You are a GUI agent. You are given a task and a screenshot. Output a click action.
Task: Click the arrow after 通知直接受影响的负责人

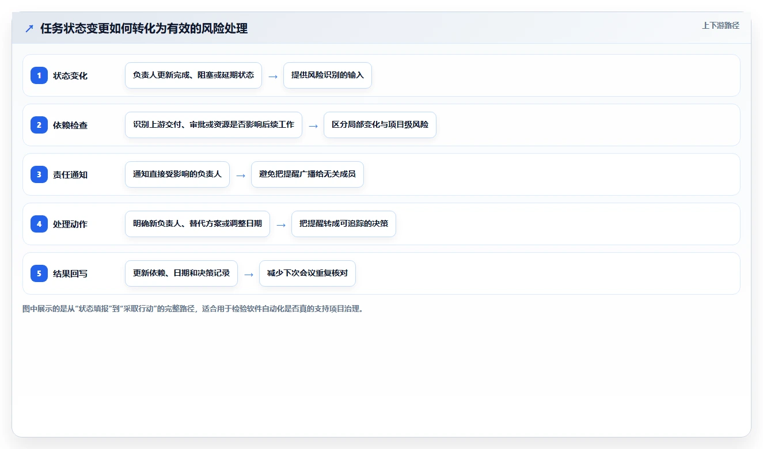point(241,176)
